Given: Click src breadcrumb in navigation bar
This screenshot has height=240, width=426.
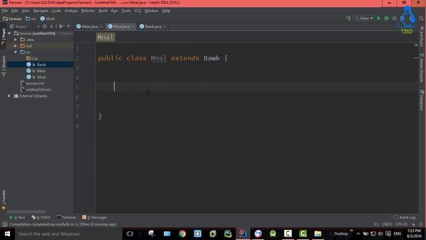Looking at the screenshot, I should [31, 19].
